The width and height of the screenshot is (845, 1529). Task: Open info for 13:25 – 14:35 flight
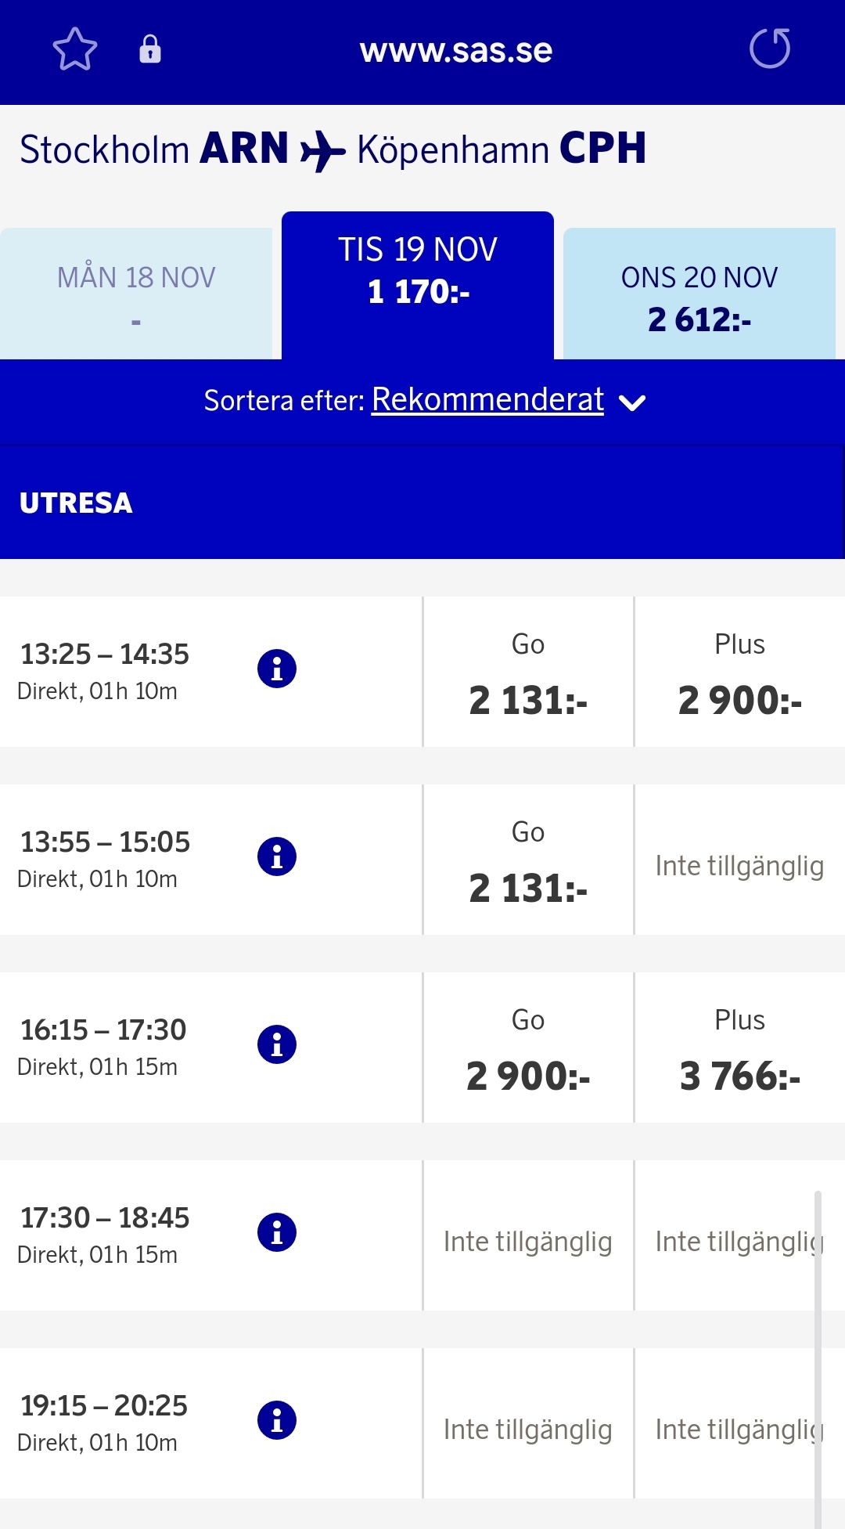pos(277,669)
